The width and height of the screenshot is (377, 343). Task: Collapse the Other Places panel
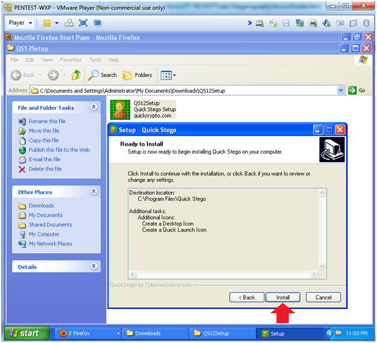(94, 191)
